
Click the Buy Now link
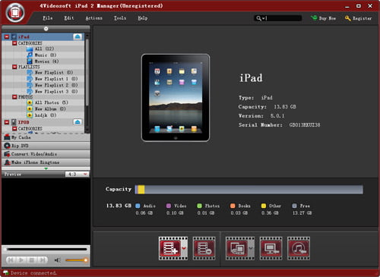pyautogui.click(x=324, y=18)
